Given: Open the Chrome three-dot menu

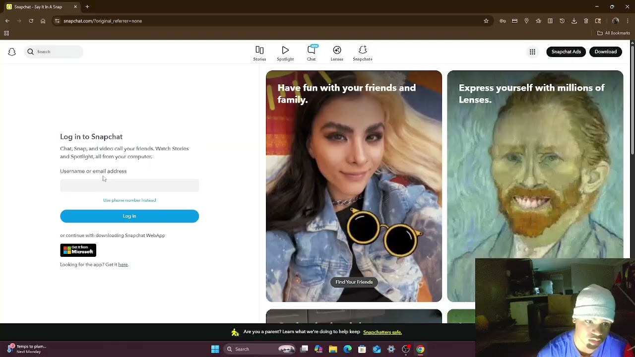Looking at the screenshot, I should click(x=628, y=21).
